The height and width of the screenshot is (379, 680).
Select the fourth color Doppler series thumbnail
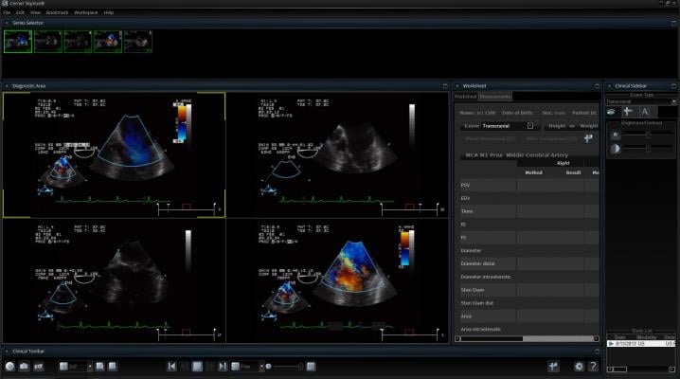click(x=108, y=40)
